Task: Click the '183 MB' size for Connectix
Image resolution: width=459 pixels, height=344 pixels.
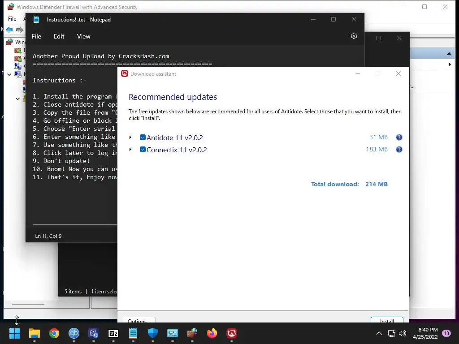Action: [x=377, y=149]
